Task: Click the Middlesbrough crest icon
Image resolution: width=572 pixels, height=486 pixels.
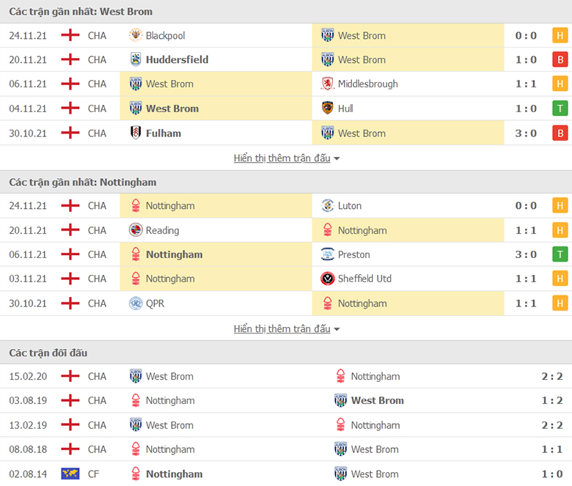Action: tap(327, 84)
